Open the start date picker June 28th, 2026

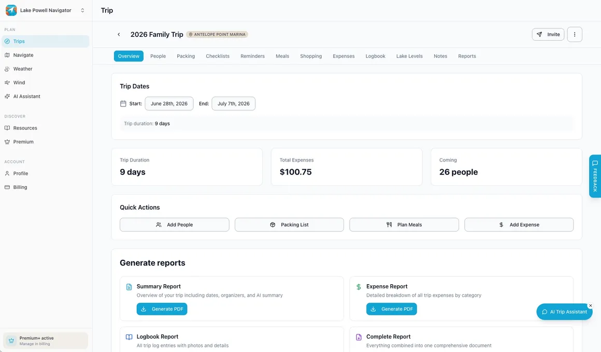coord(169,104)
